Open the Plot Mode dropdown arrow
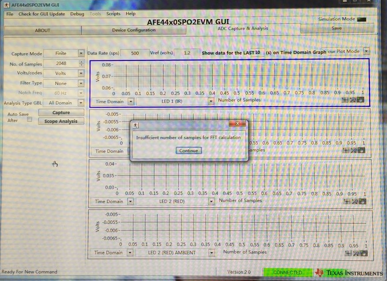Screen dimensions: 387x281 (367, 51)
